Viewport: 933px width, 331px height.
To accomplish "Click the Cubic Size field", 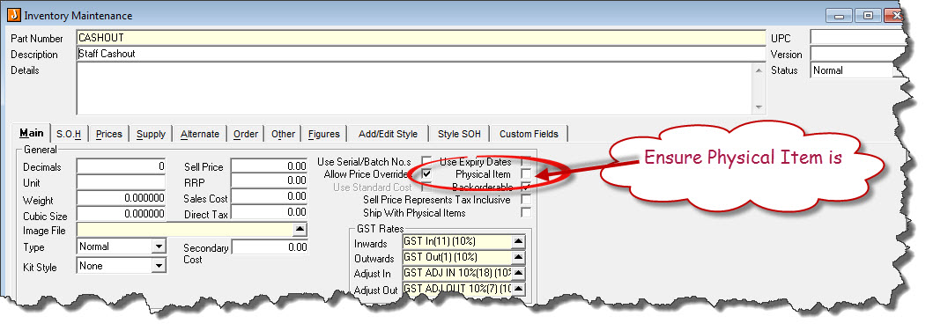I will tap(122, 213).
